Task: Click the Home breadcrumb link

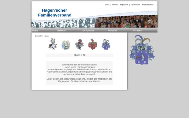Action: tap(47, 36)
